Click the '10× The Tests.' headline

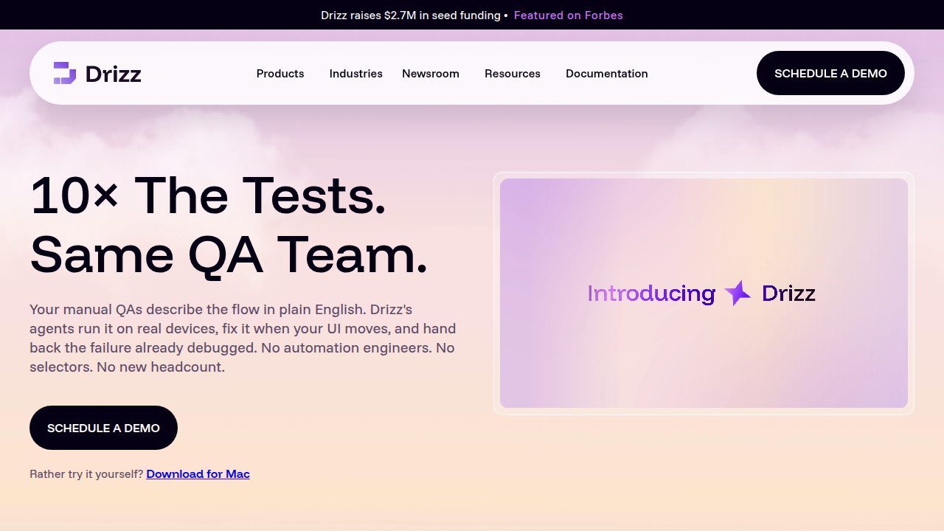click(x=208, y=195)
